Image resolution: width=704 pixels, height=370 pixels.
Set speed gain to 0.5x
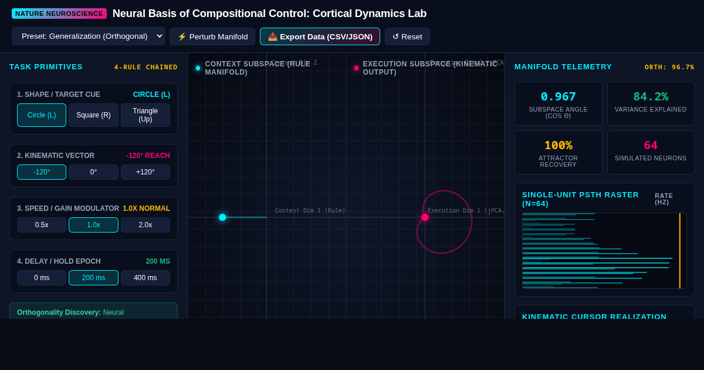pyautogui.click(x=42, y=225)
